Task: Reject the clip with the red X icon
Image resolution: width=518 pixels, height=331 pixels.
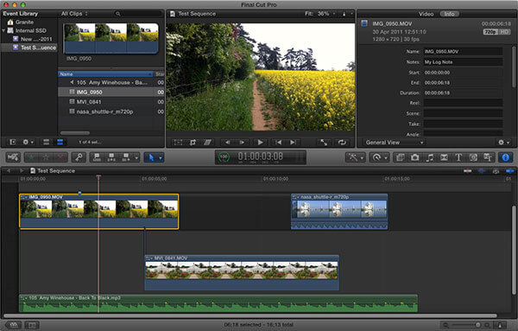Action: click(x=60, y=157)
